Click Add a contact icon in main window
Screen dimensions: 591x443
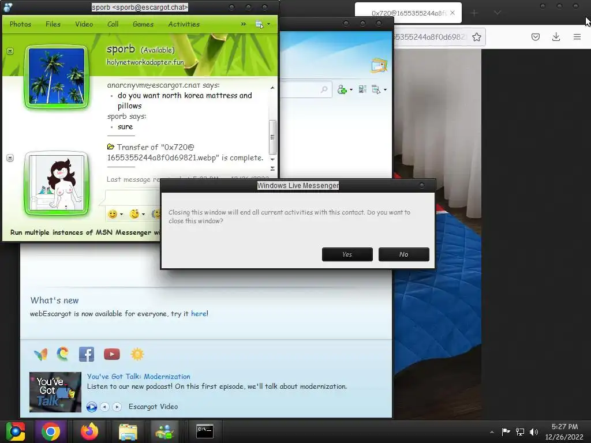pos(342,89)
